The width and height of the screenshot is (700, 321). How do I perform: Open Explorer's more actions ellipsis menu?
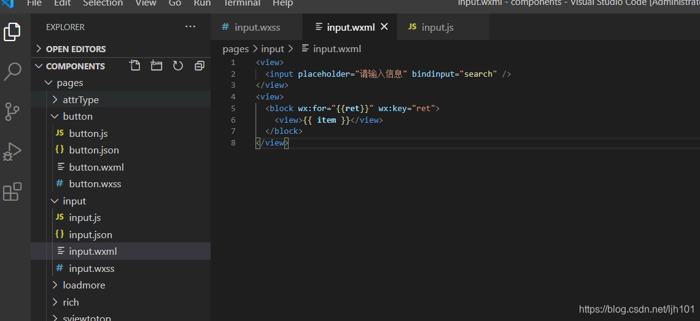[190, 27]
